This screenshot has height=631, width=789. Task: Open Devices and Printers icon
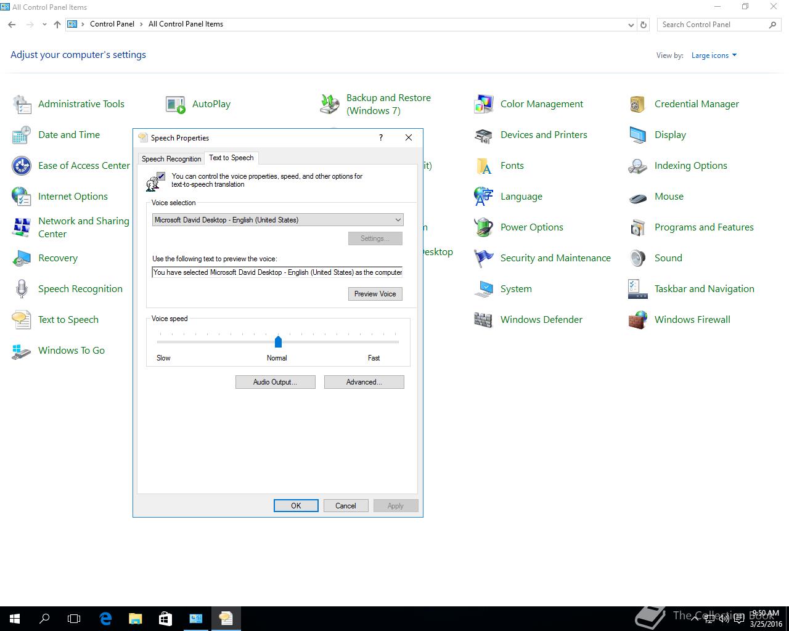[x=484, y=135]
